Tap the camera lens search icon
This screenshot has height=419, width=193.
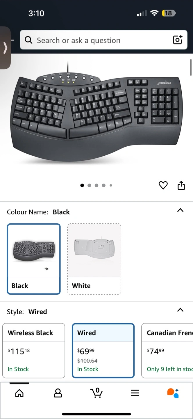178,40
